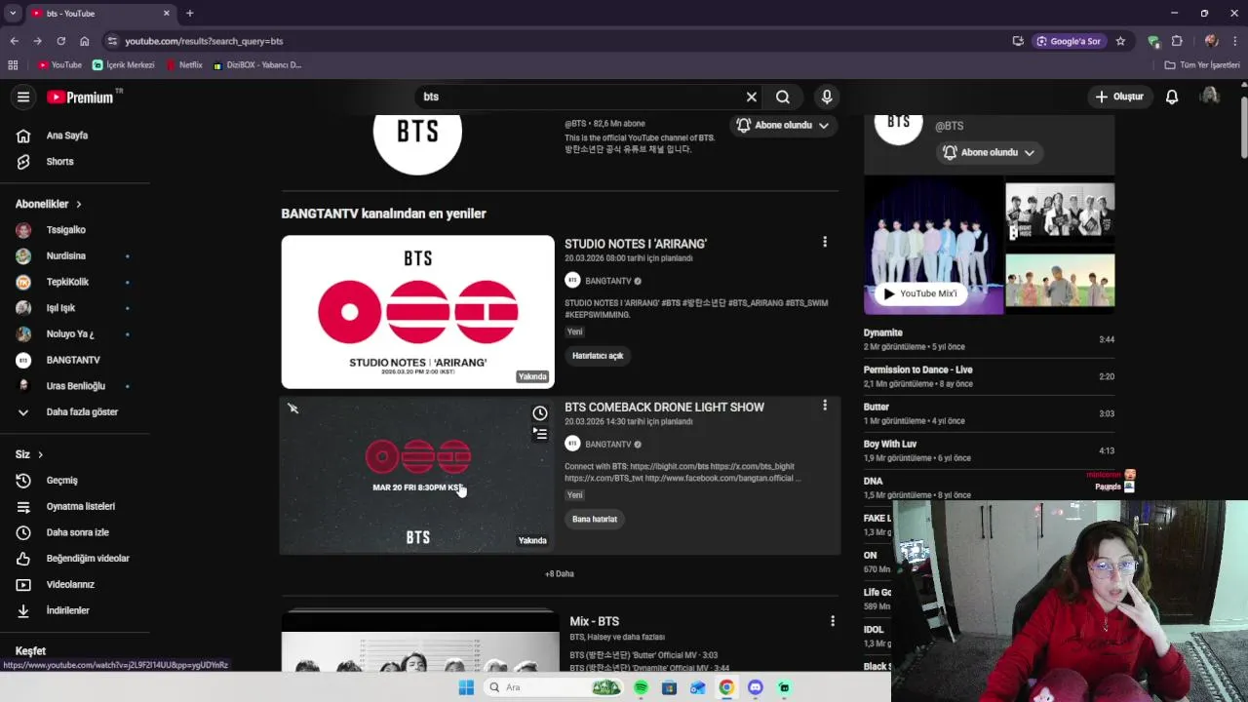Image resolution: width=1248 pixels, height=702 pixels.
Task: Open the STUDIO NOTES ARIRANG thumbnail
Action: tap(417, 312)
